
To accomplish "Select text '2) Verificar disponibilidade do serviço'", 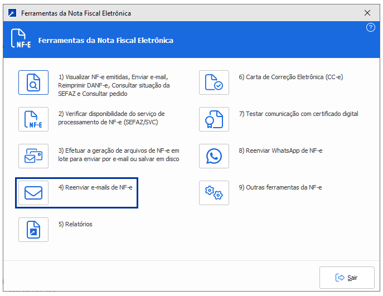I will tap(108, 114).
